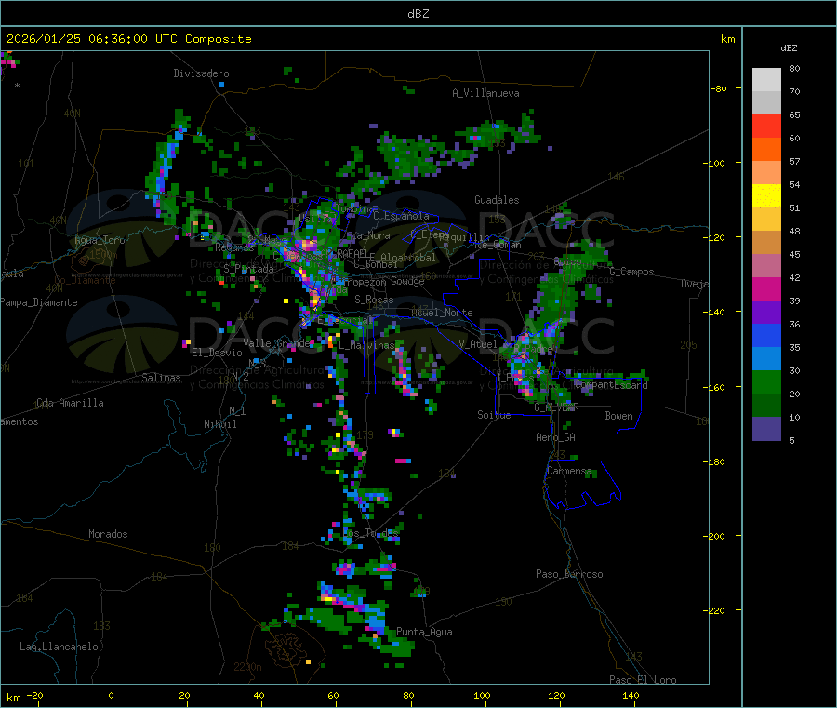Click the Paso_El_Loro map label
Viewport: 837px width, 708px height.
click(644, 680)
